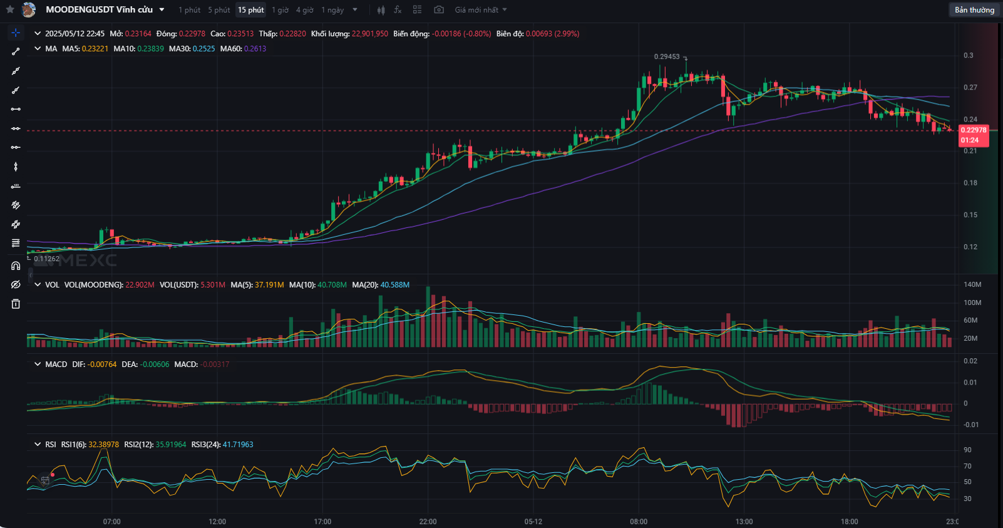Delete all drawings with the trash icon
The height and width of the screenshot is (528, 1003).
16,304
